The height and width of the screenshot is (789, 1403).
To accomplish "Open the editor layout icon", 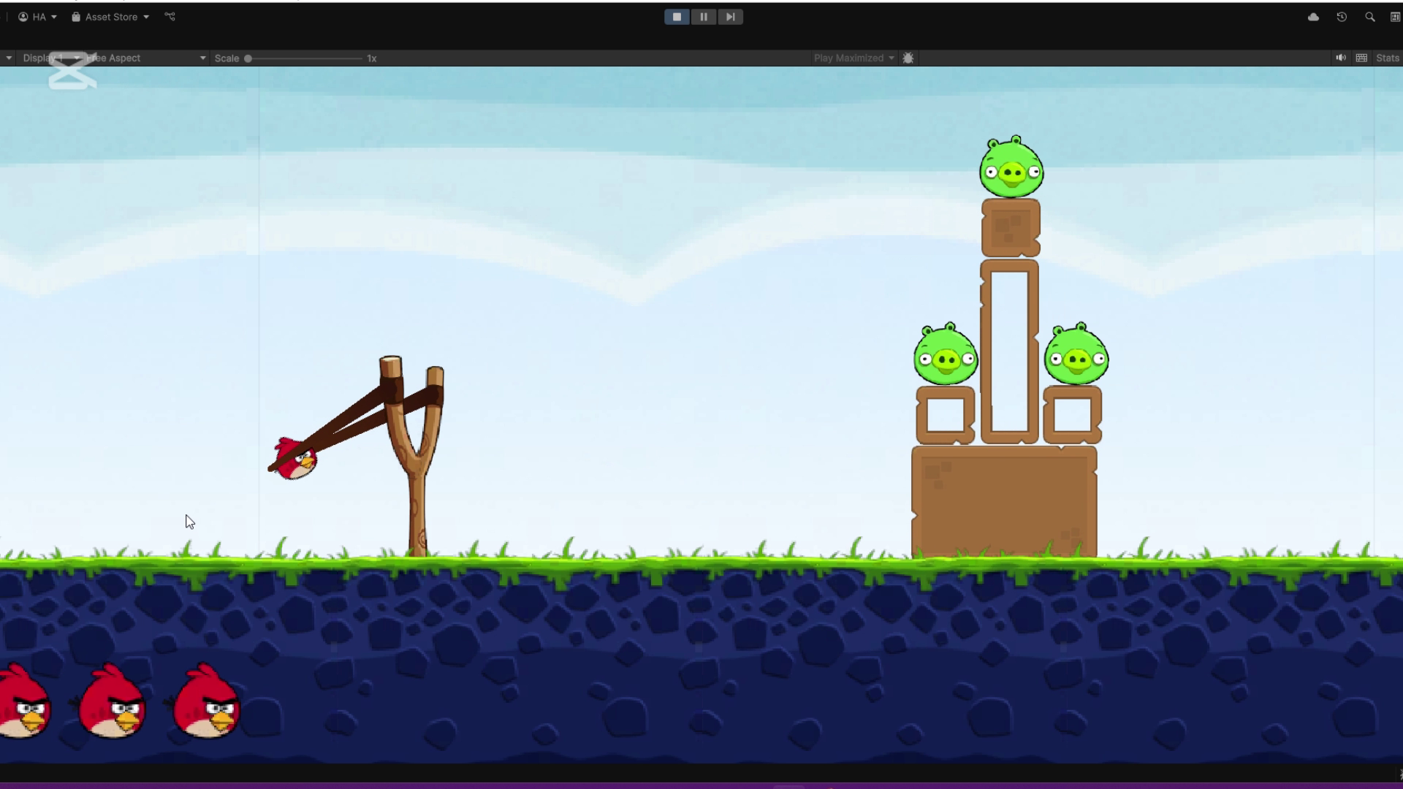I will click(1395, 17).
